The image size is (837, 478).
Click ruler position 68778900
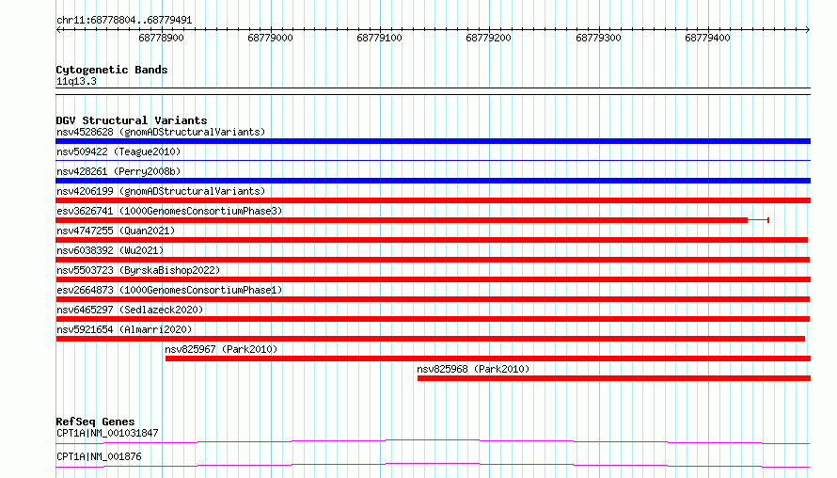tap(161, 38)
